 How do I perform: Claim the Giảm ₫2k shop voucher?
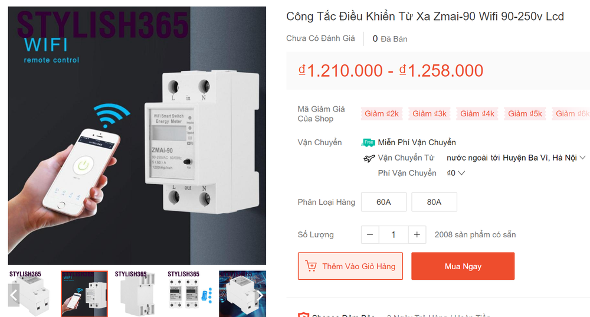pyautogui.click(x=382, y=114)
